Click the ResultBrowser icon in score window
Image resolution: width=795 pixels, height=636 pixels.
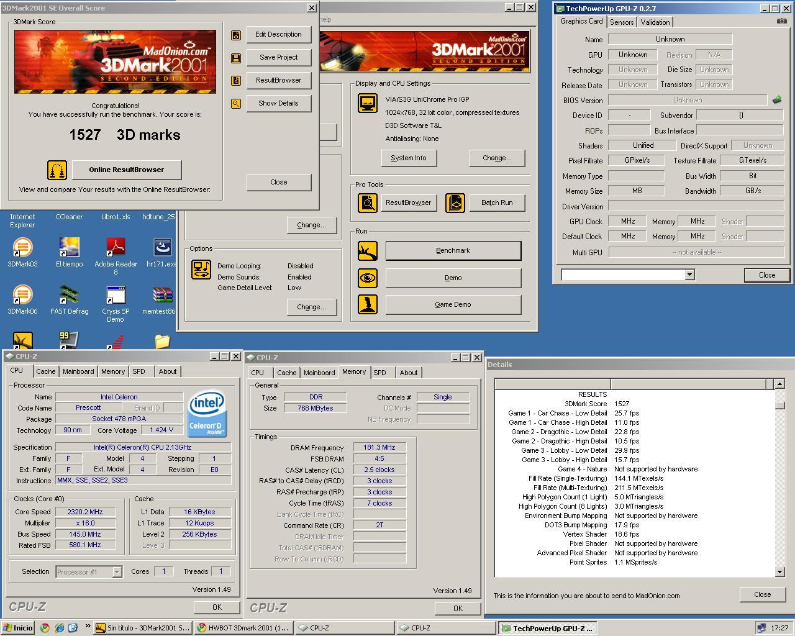tap(236, 81)
